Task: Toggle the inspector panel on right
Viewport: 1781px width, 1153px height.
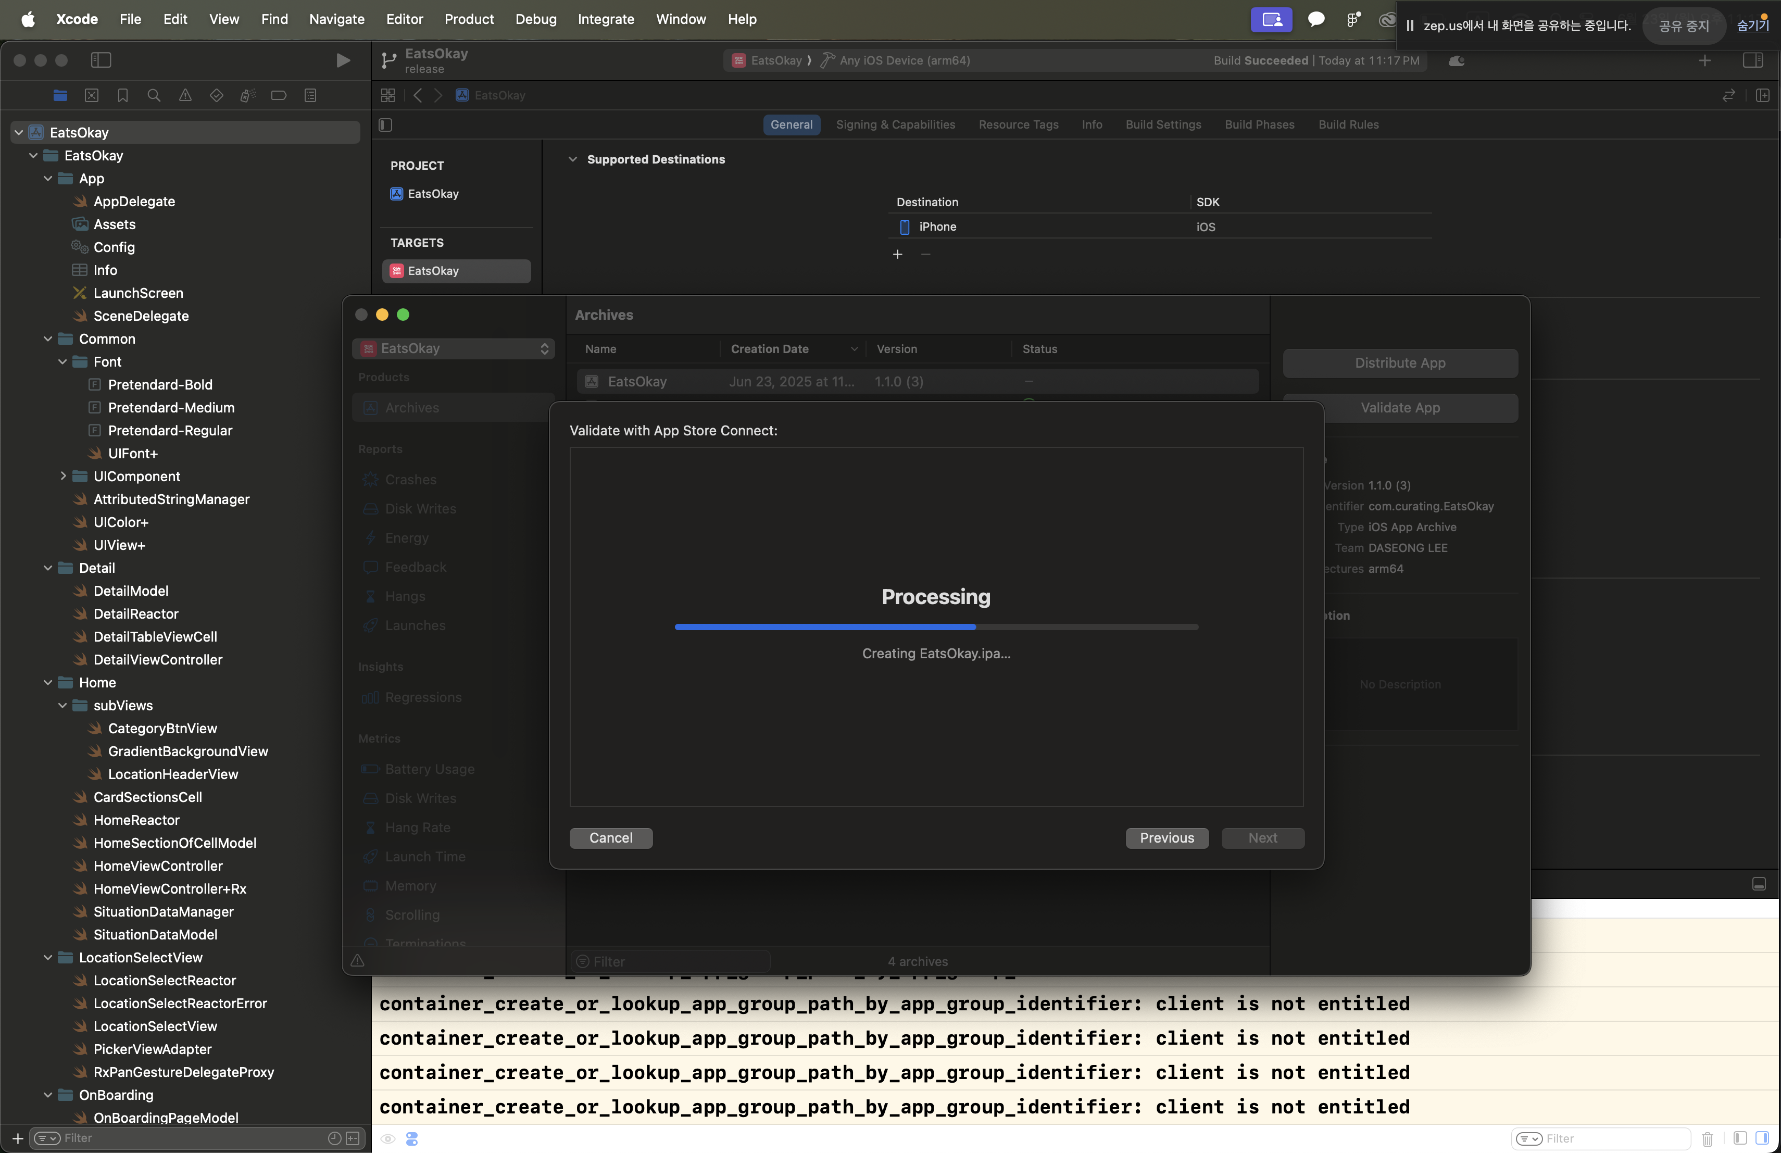Action: tap(1752, 60)
